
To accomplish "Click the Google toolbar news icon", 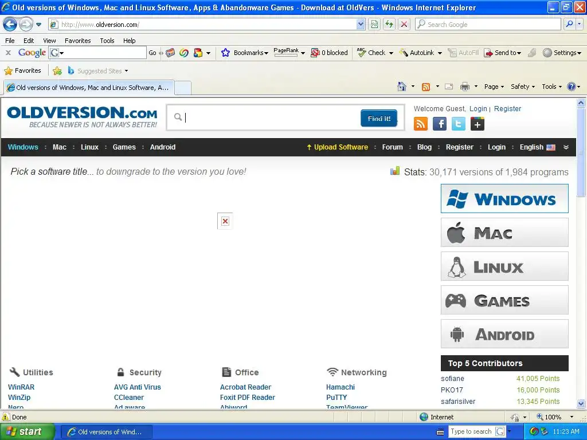I will point(170,53).
